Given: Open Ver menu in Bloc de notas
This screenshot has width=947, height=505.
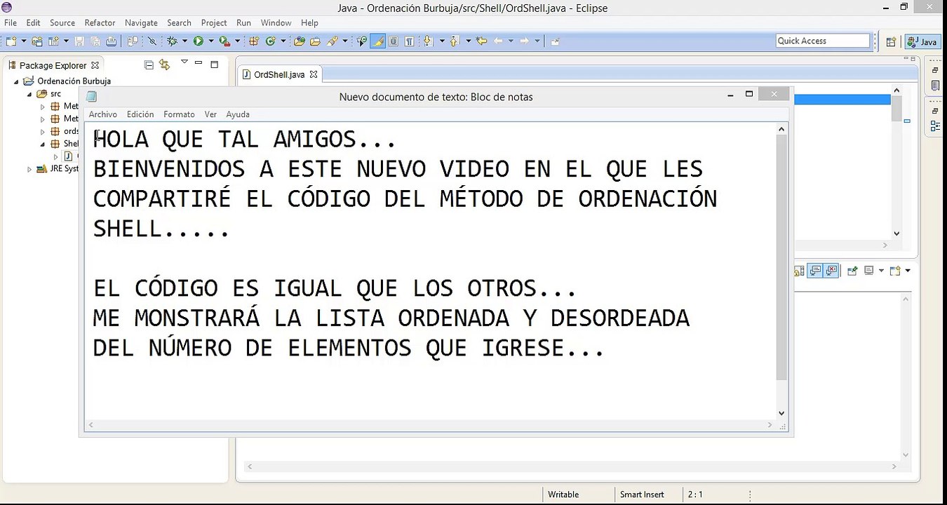Looking at the screenshot, I should (x=210, y=114).
